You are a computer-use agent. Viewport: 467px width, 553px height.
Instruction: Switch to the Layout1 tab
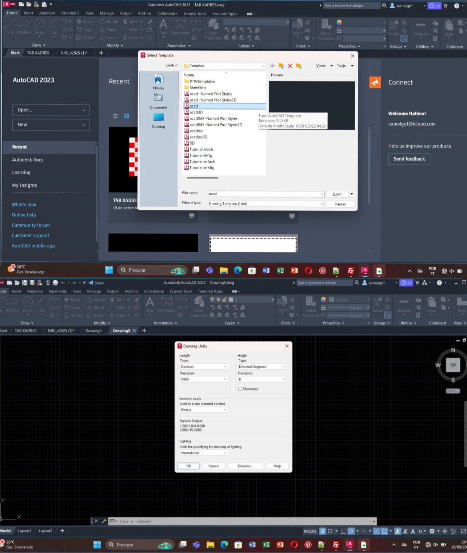[25, 531]
